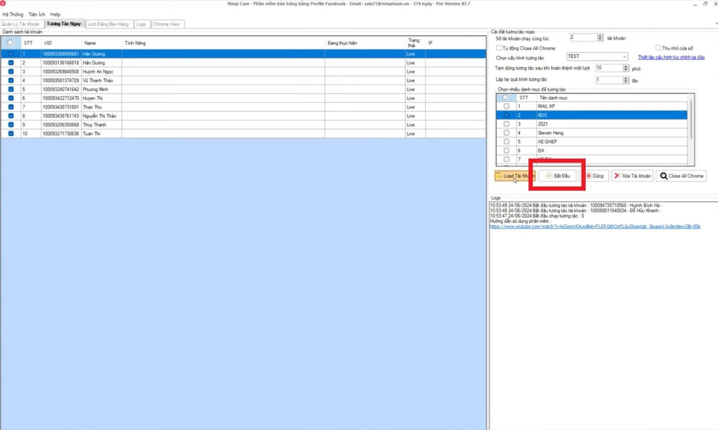Open the Help menu
This screenshot has height=430, width=718.
[x=55, y=14]
